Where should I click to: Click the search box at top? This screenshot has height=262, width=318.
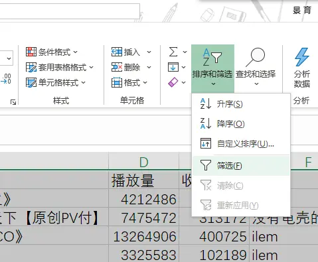point(70,11)
